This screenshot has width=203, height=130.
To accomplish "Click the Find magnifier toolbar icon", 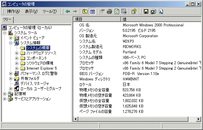I will pyautogui.click(x=161, y=11).
